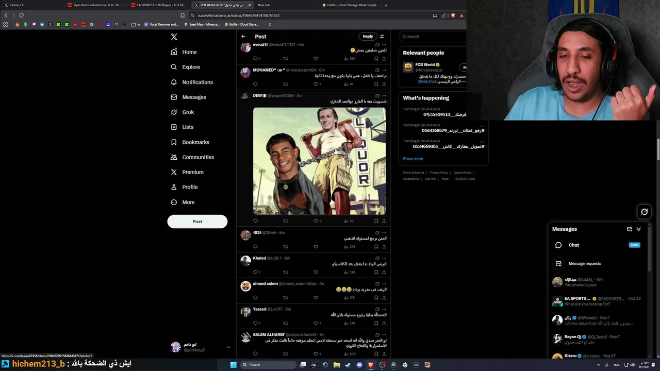The height and width of the screenshot is (371, 660).
Task: Open more options on SALEM ALHARBI reply
Action: coord(384,334)
